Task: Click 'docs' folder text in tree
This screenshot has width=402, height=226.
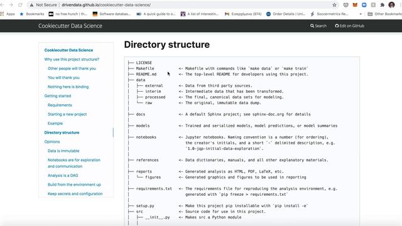Action: pyautogui.click(x=141, y=114)
